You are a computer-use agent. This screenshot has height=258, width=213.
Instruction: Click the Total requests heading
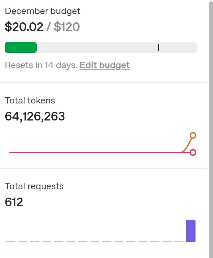click(34, 186)
